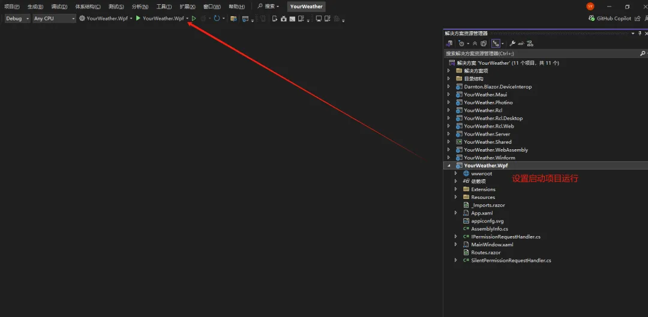648x317 pixels.
Task: Start debugging with the green YourWeather.Wpf play button
Action: pyautogui.click(x=160, y=19)
